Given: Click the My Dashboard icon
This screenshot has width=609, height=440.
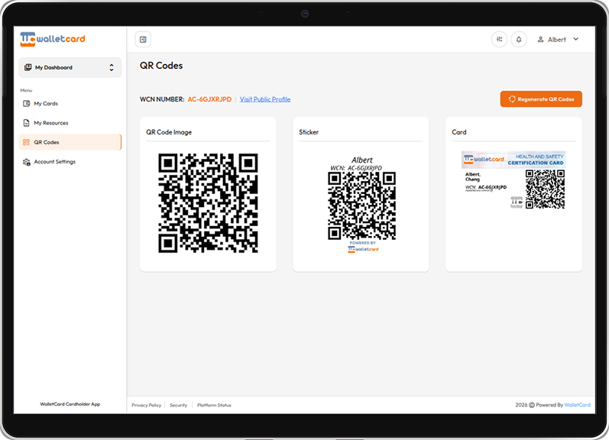Looking at the screenshot, I should (x=28, y=67).
